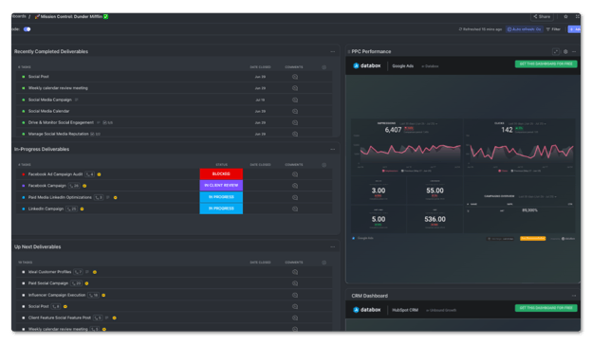The width and height of the screenshot is (592, 345).
Task: Click the purple IN CLIENT REVIEW status cell
Action: (x=221, y=185)
